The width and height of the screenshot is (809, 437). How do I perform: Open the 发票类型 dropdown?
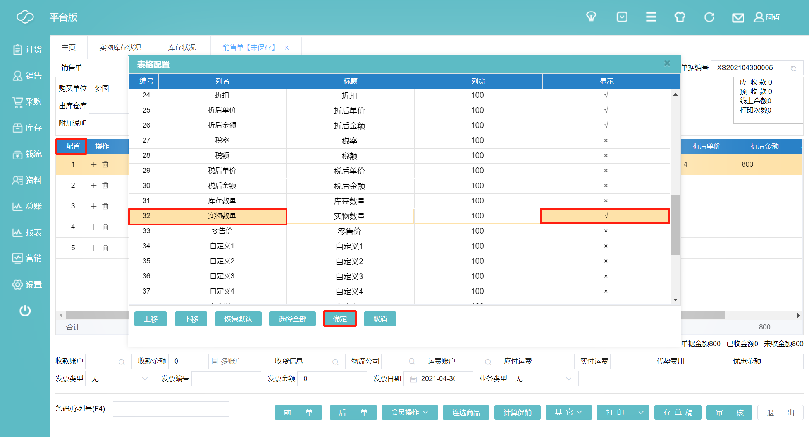tap(120, 379)
